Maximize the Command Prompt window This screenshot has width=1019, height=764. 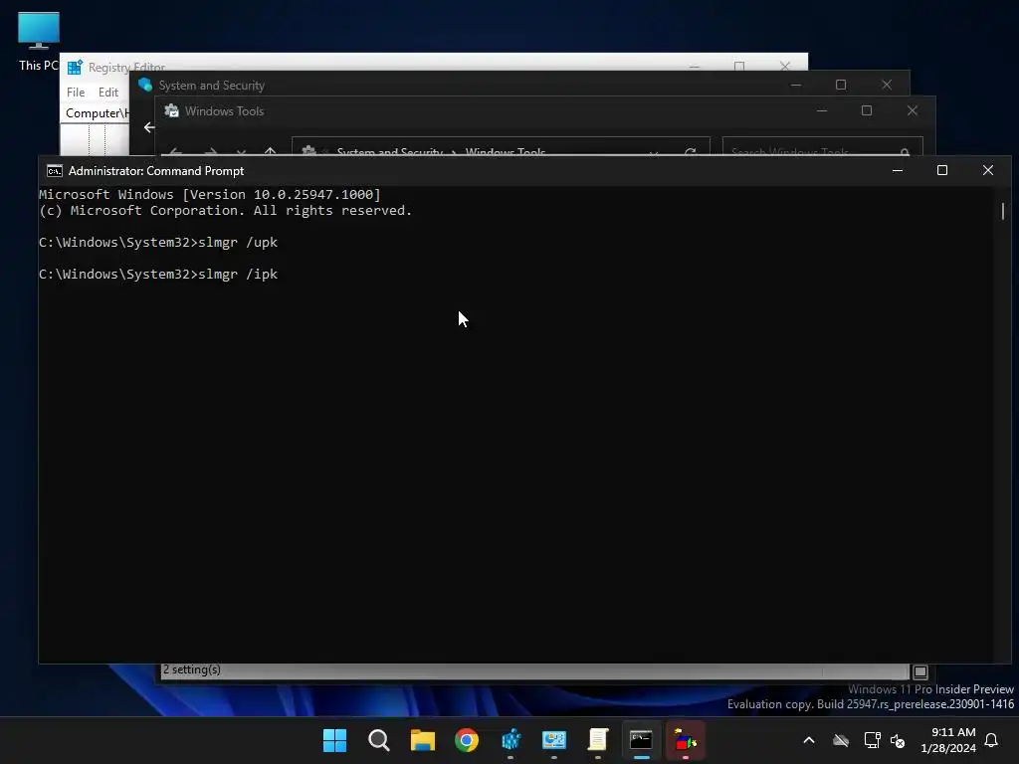click(942, 170)
